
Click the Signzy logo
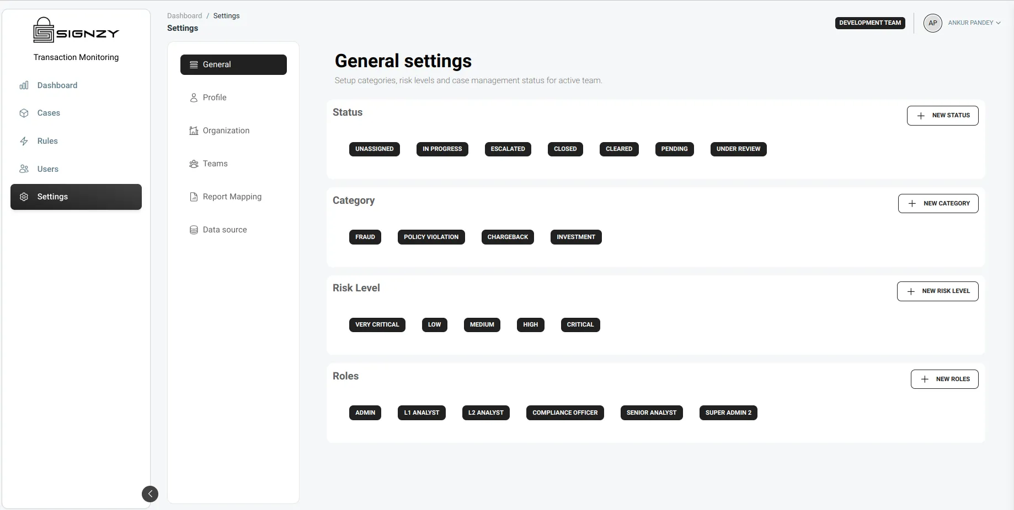[x=76, y=30]
